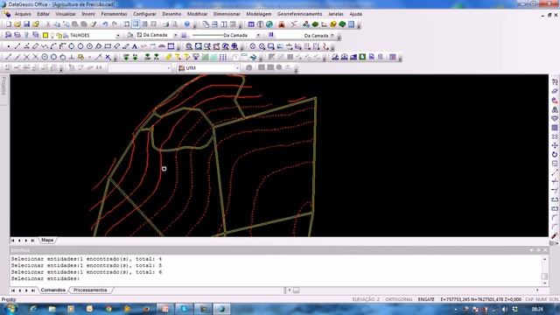
Task: Toggle perpendicular snap icon
Action: pyautogui.click(x=72, y=57)
